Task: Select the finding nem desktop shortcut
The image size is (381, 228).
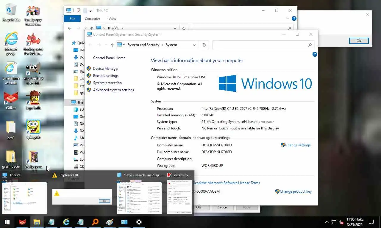Action: coord(33,44)
